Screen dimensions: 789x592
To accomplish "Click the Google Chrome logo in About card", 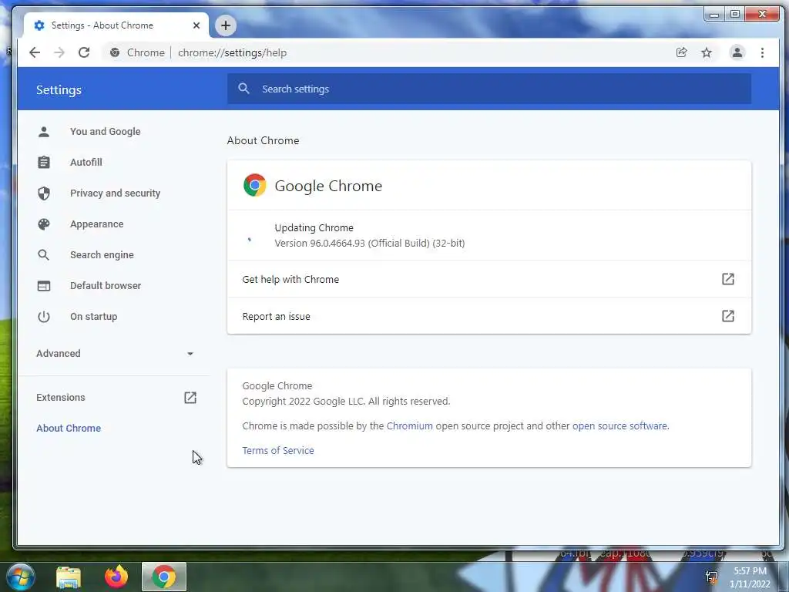I will [x=254, y=185].
